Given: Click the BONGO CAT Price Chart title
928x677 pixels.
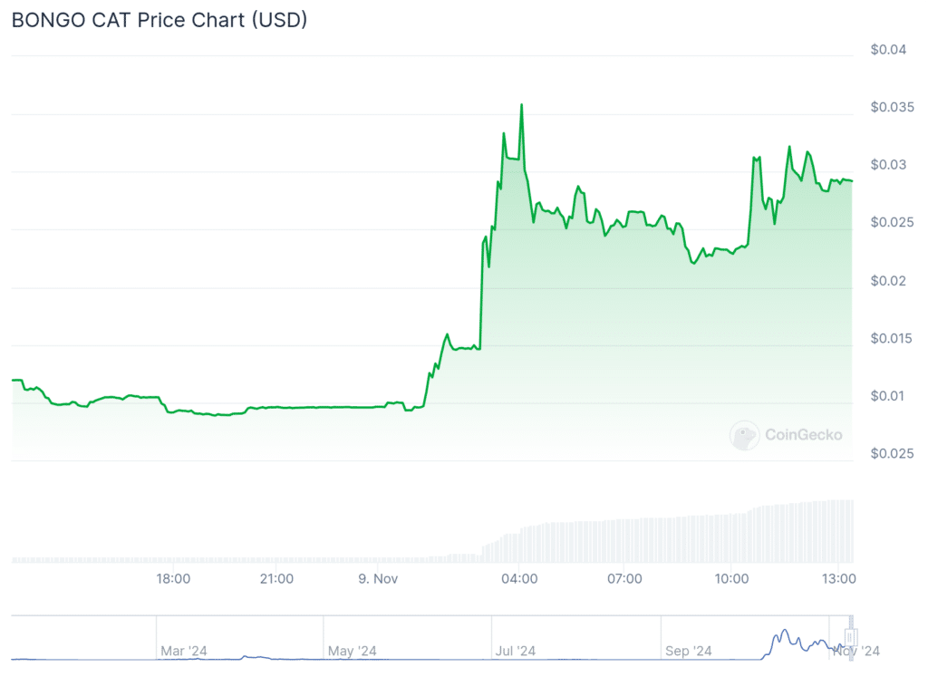Looking at the screenshot, I should 159,20.
